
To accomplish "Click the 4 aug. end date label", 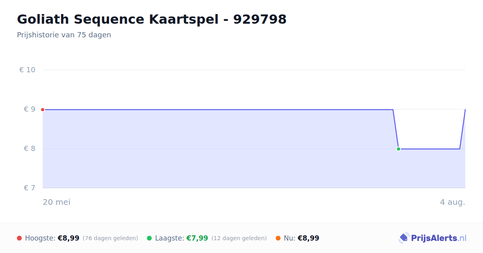I will [x=452, y=202].
